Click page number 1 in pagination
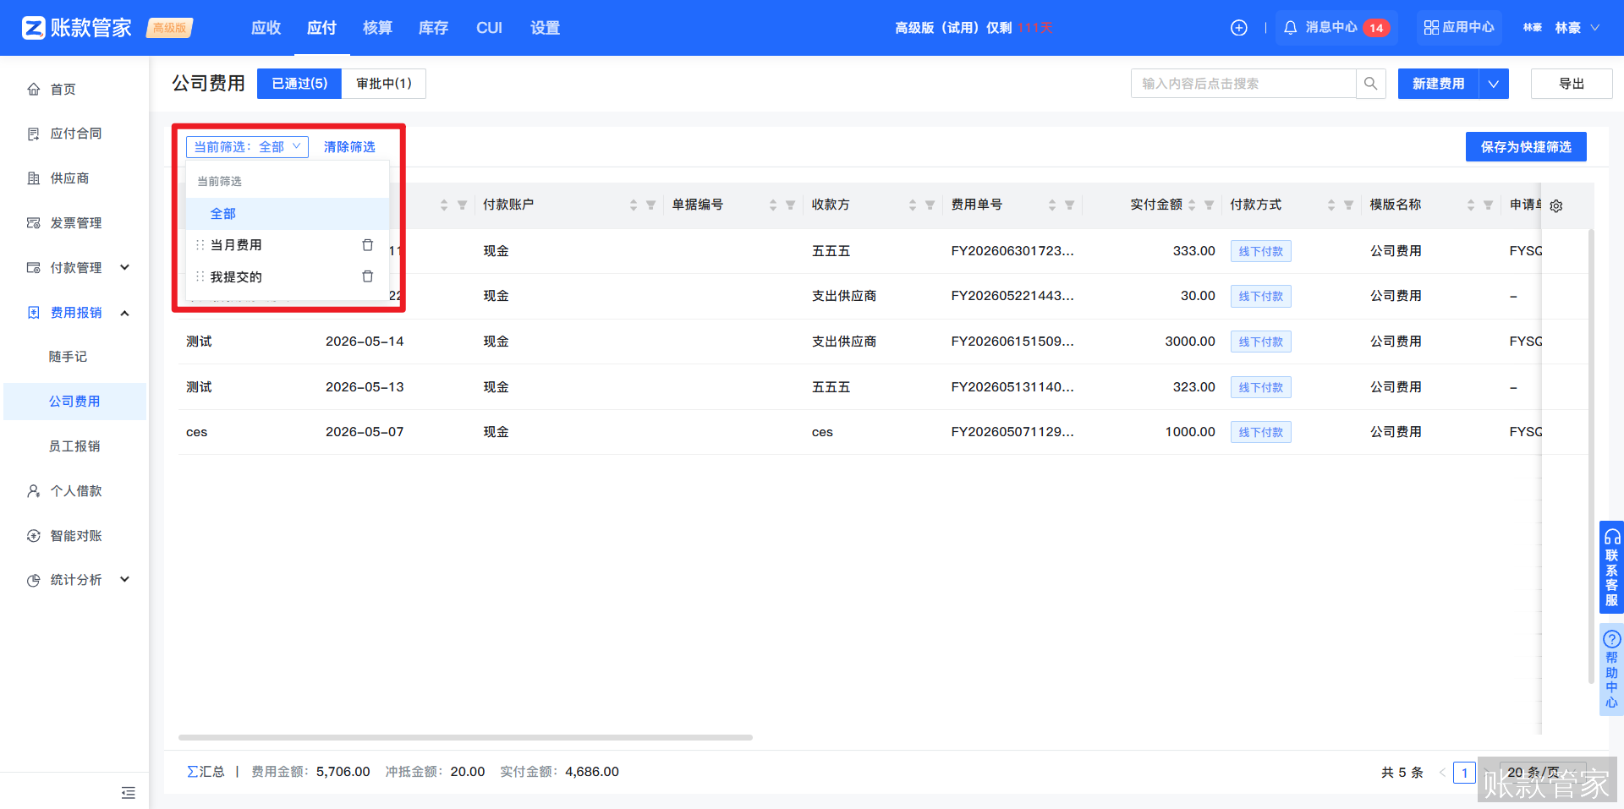 1464,773
